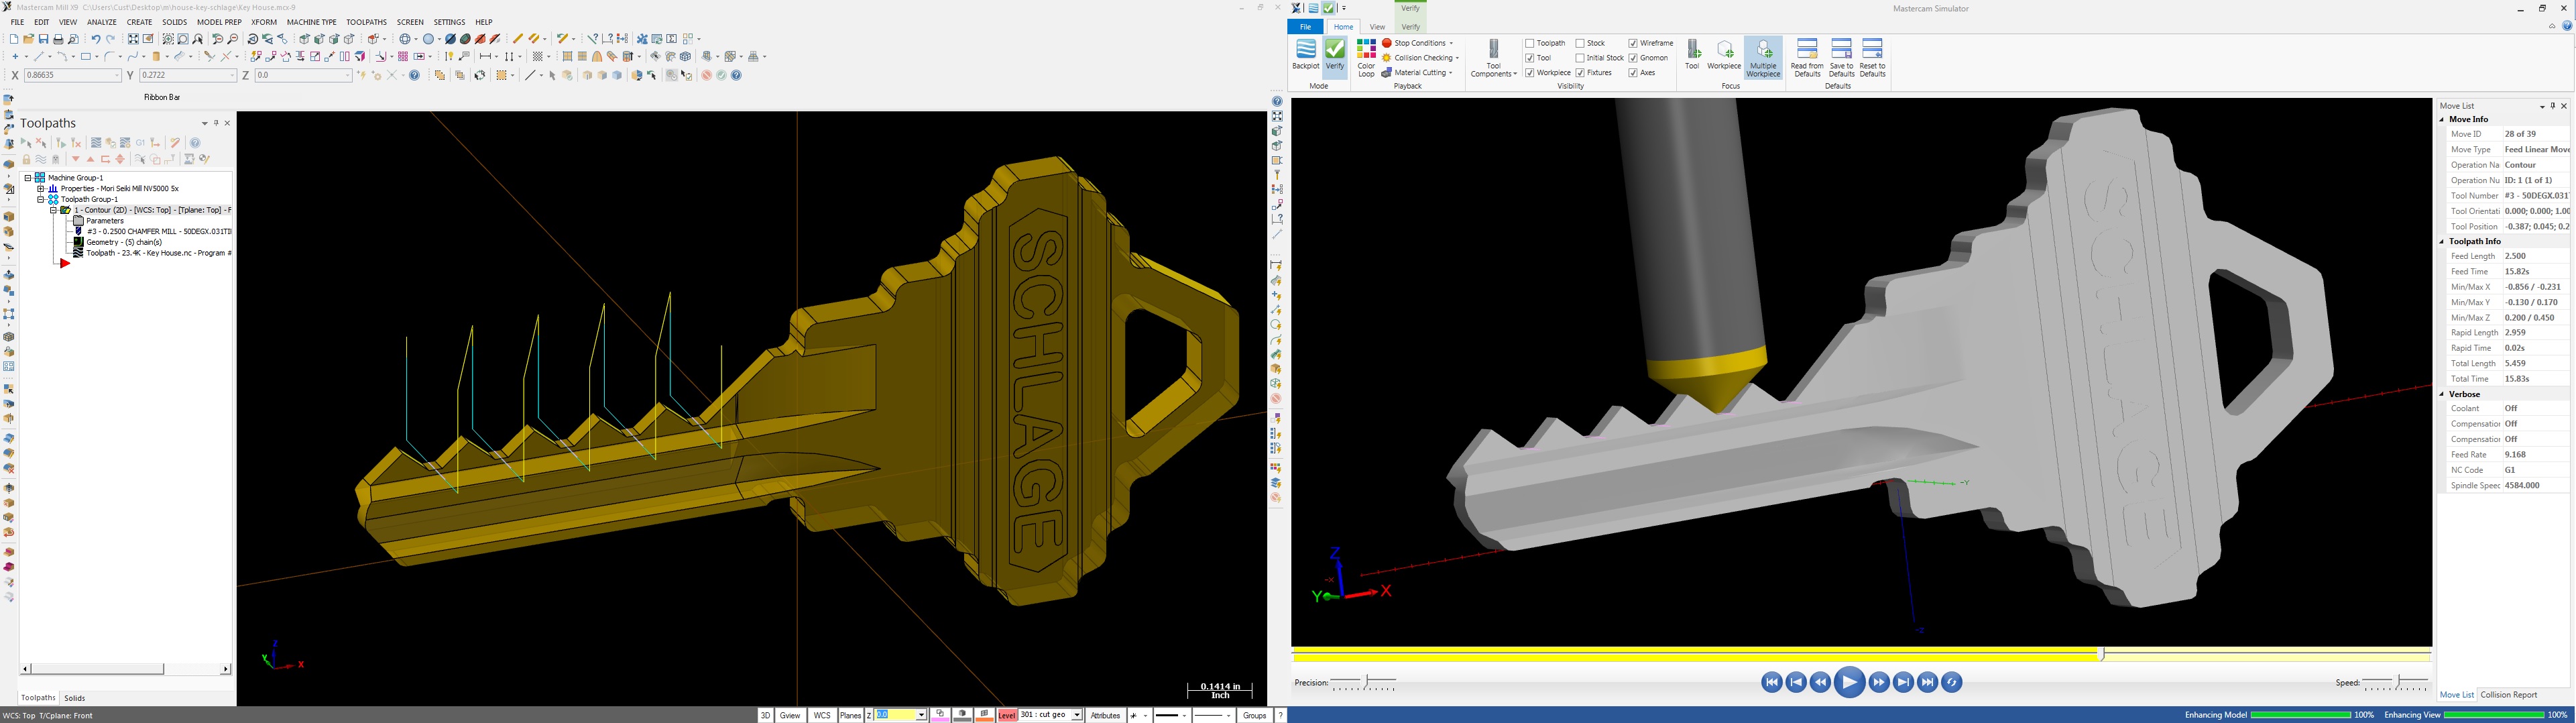
Task: Click the Level button in status bar
Action: pos(1007,715)
